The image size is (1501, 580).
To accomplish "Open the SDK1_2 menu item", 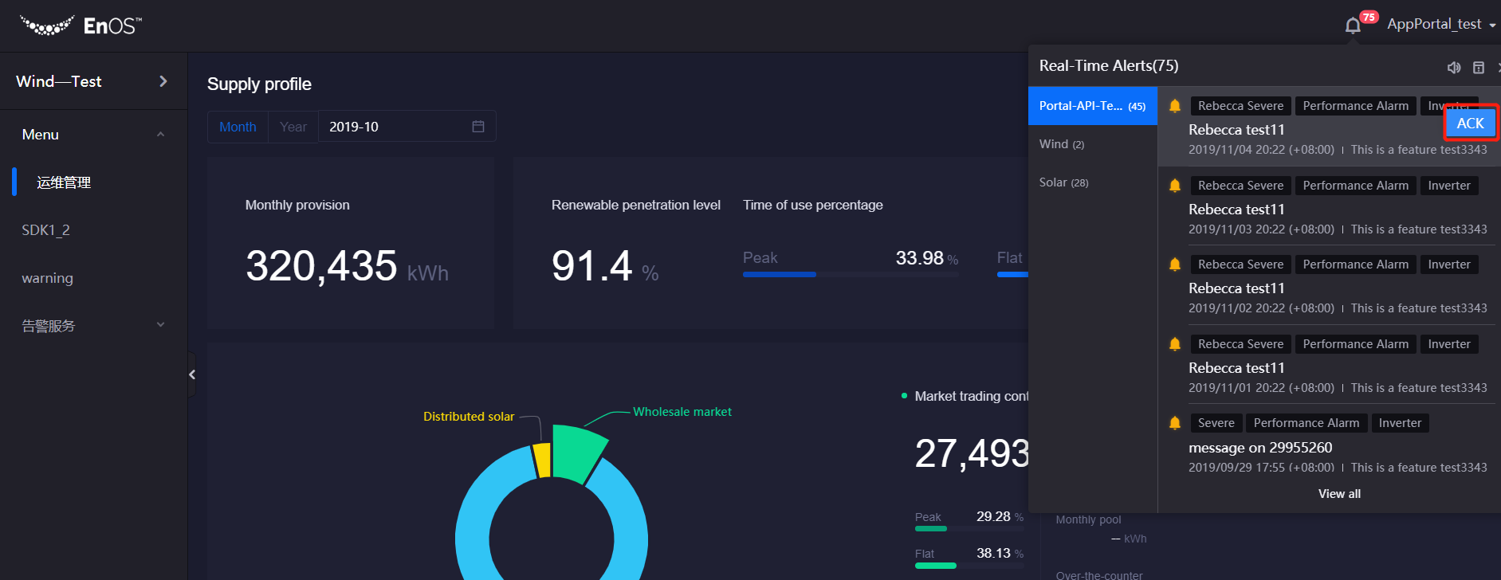I will tap(46, 230).
